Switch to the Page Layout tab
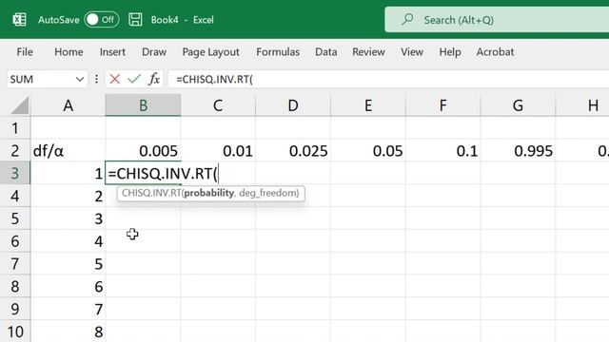 pyautogui.click(x=211, y=52)
